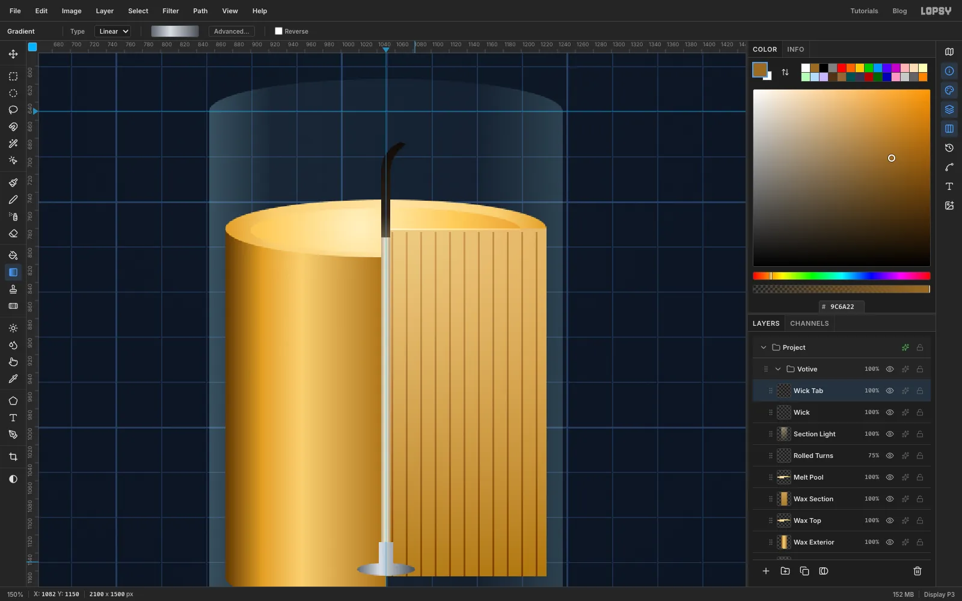Open the gradient preset picker
Screen dimensions: 962x601
click(175, 31)
